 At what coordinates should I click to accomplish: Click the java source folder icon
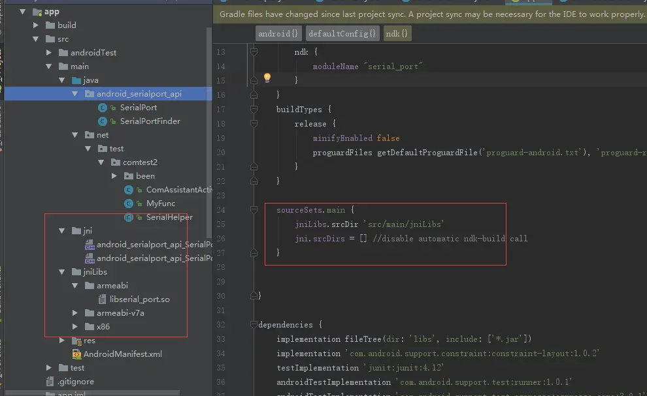tap(76, 80)
